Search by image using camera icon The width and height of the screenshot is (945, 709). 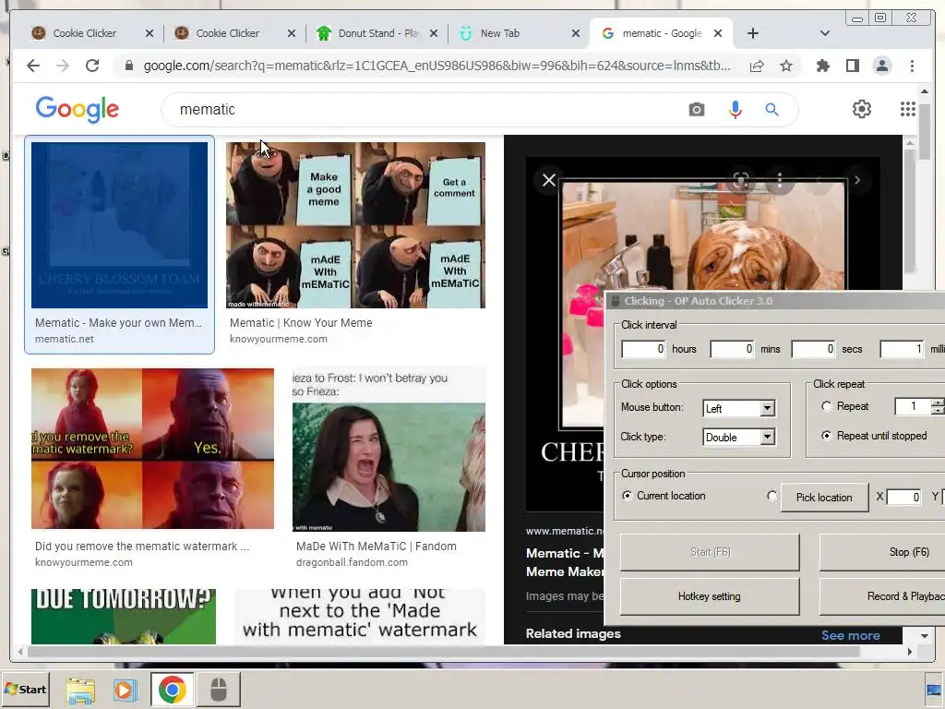click(697, 110)
